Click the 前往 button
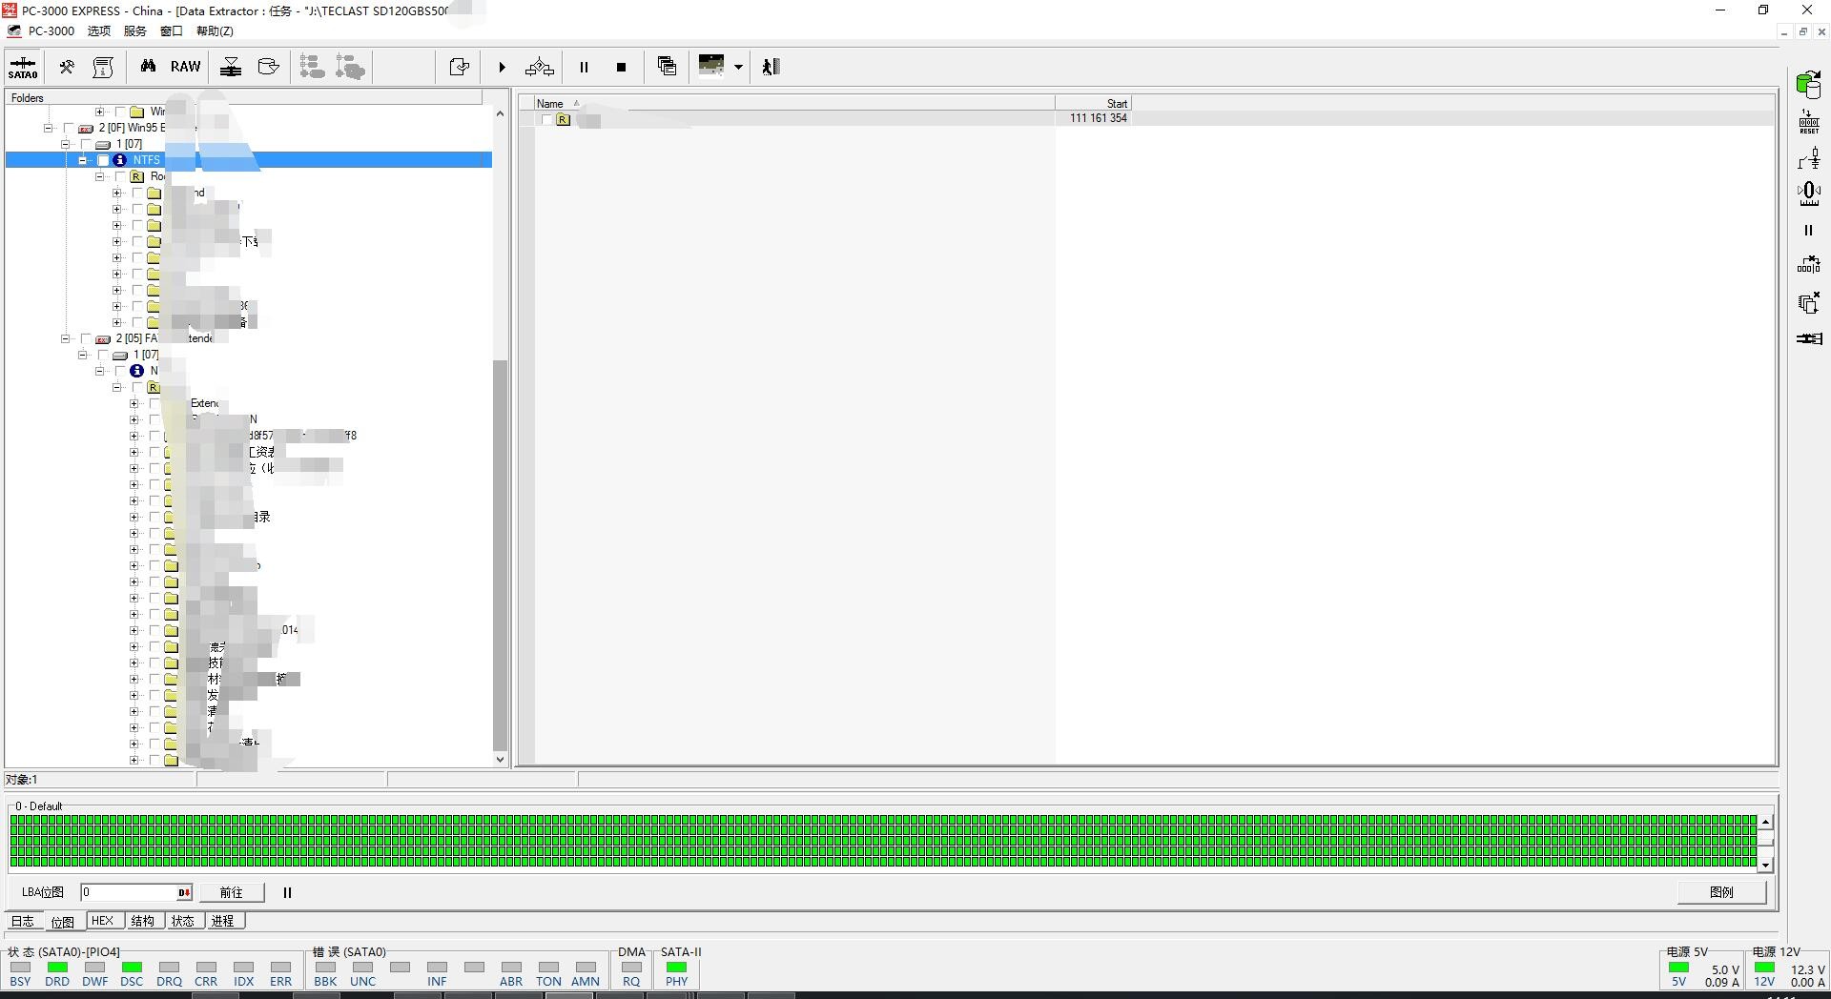Screen dimensions: 1831x999 click(x=231, y=892)
